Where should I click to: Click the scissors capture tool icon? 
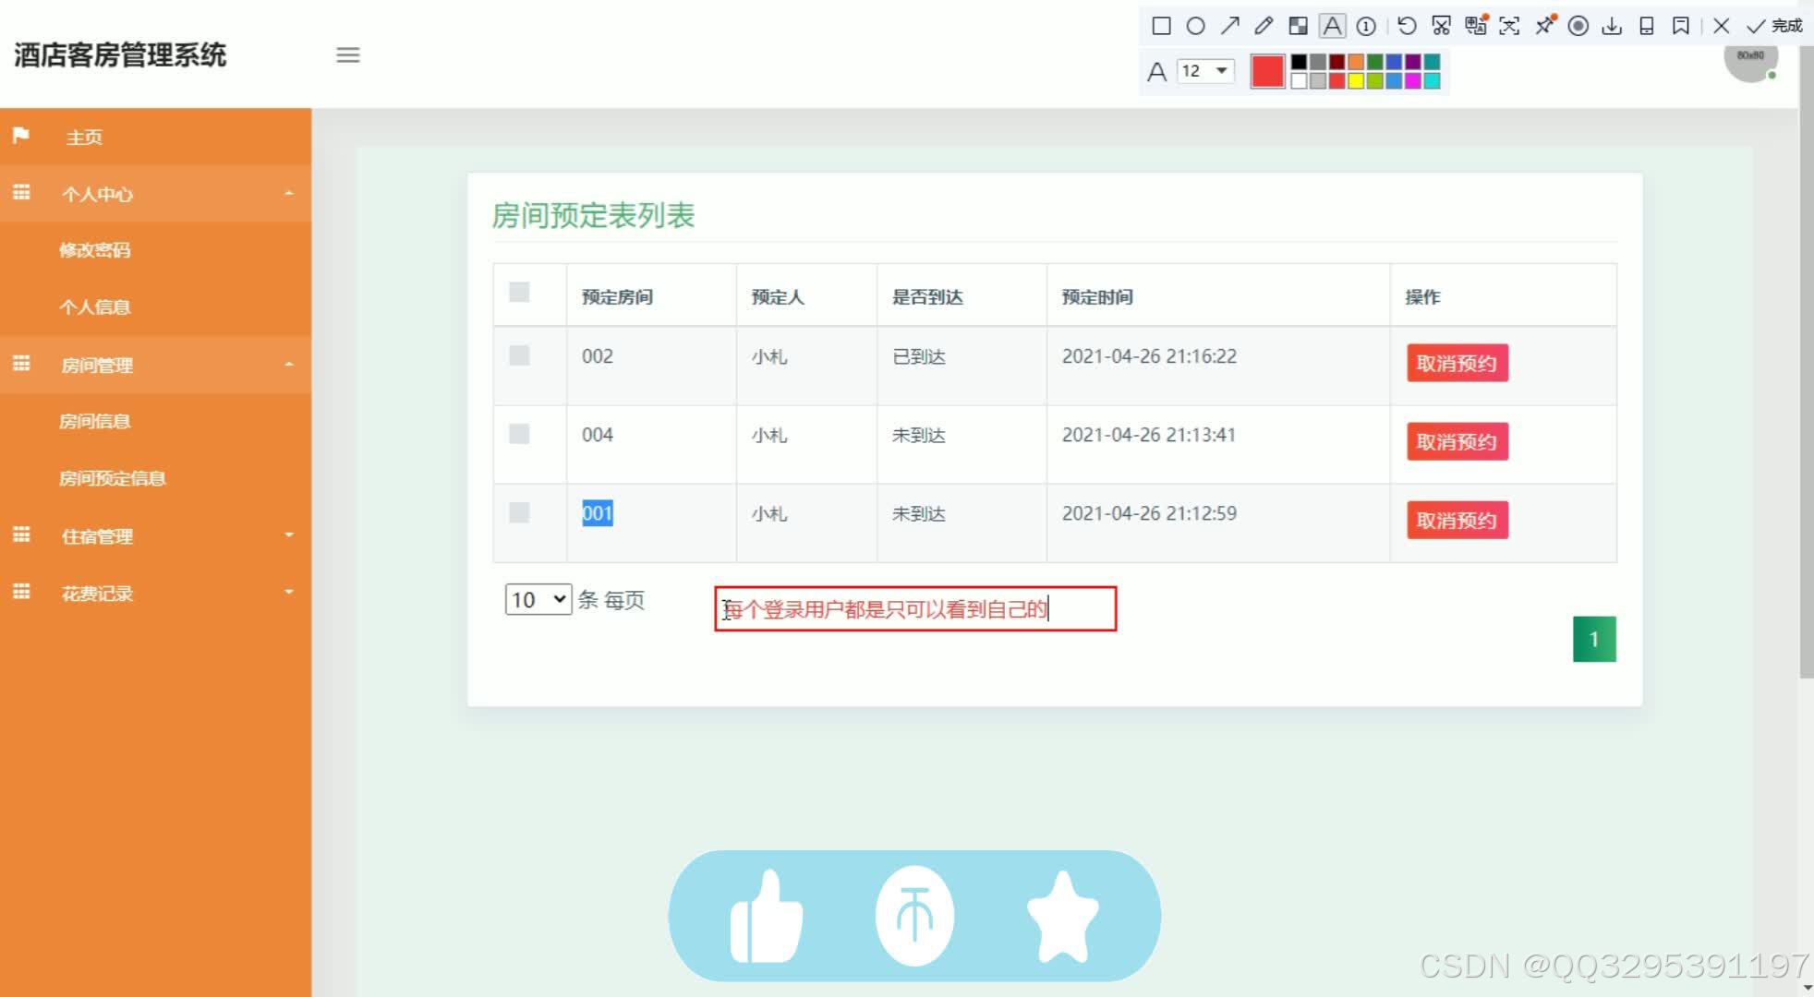(1441, 26)
